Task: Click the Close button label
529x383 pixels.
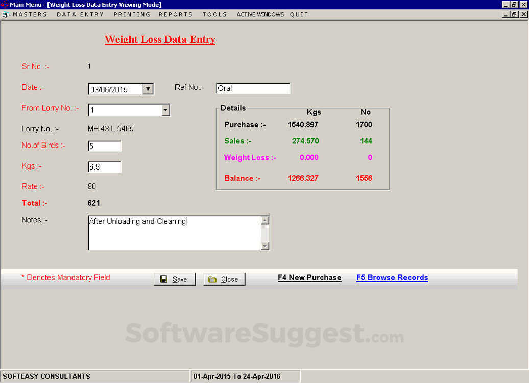Action: pos(229,279)
